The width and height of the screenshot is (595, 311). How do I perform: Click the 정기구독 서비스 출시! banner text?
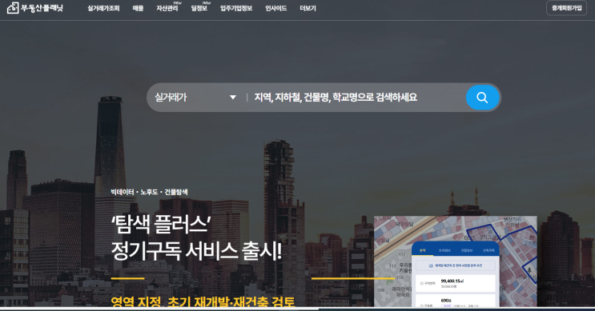(196, 251)
